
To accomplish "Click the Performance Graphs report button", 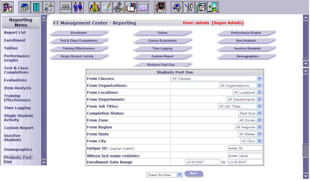I will (246, 33).
